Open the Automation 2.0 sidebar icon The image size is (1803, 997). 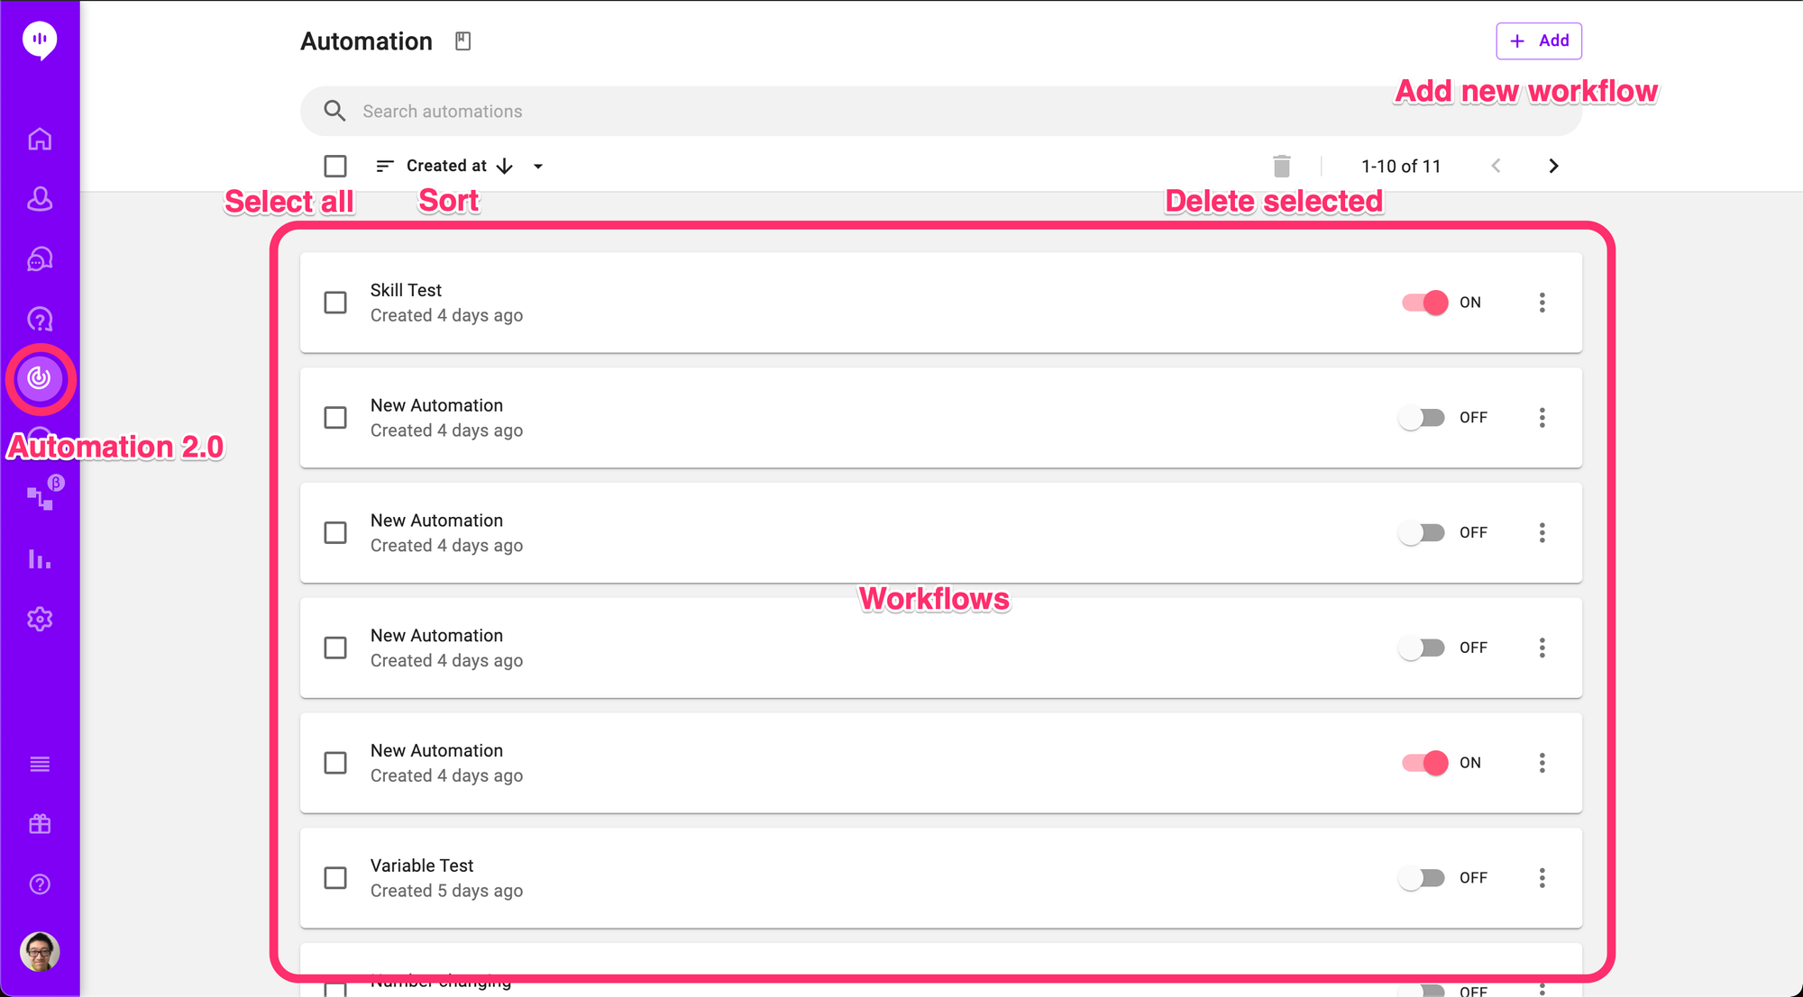pyautogui.click(x=40, y=378)
